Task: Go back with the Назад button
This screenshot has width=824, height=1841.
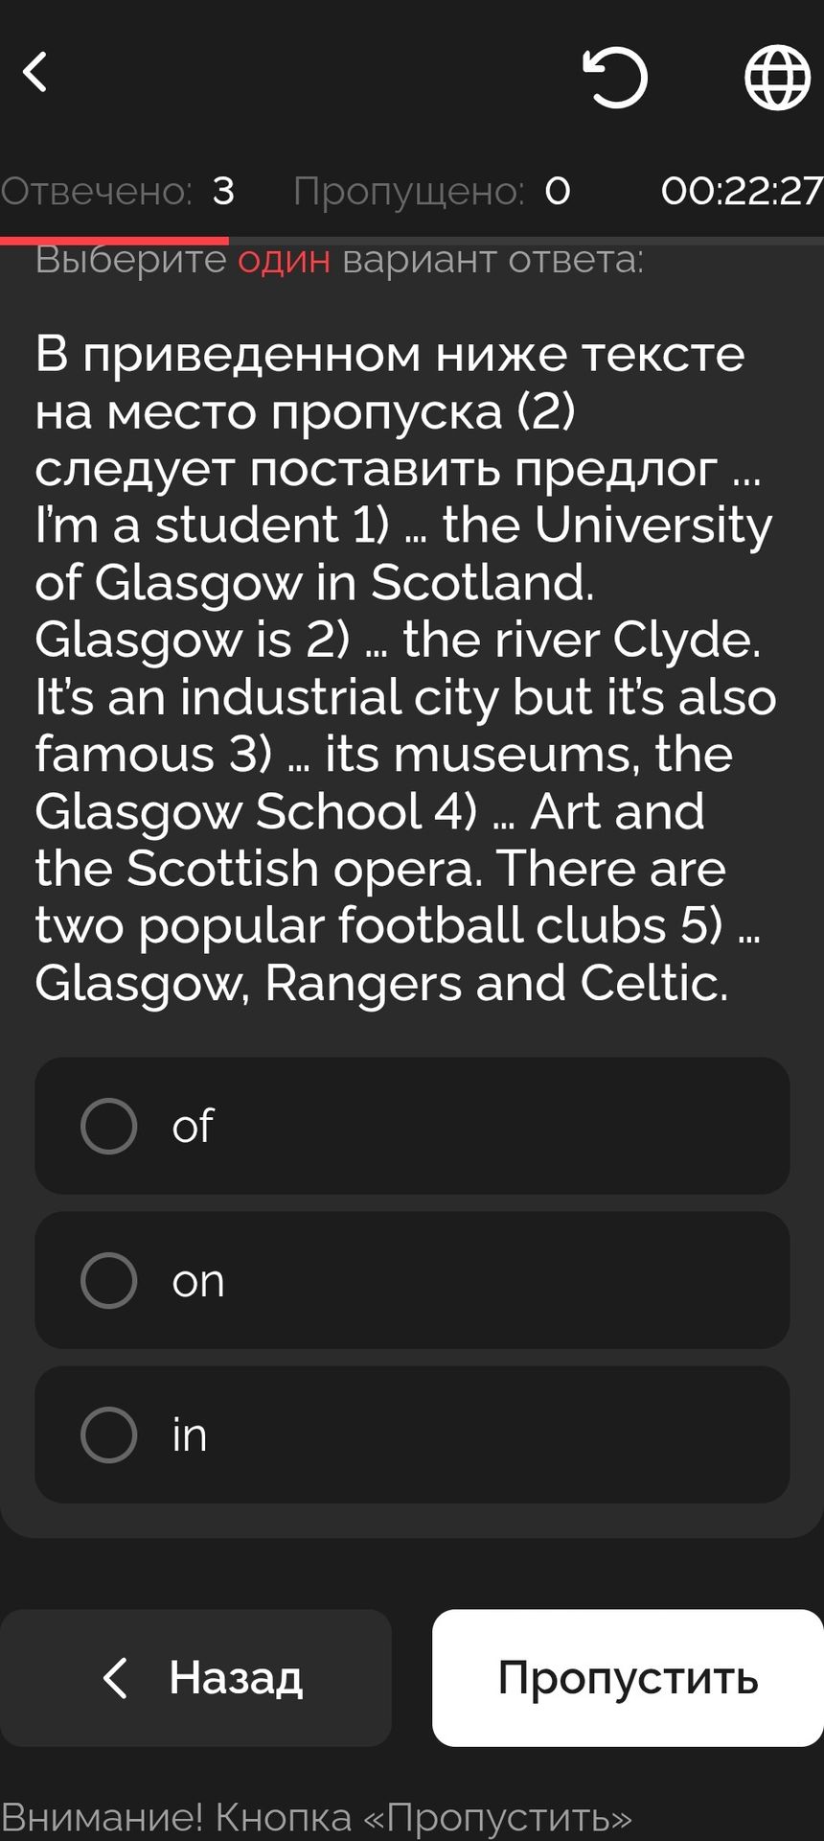Action: pos(195,1678)
